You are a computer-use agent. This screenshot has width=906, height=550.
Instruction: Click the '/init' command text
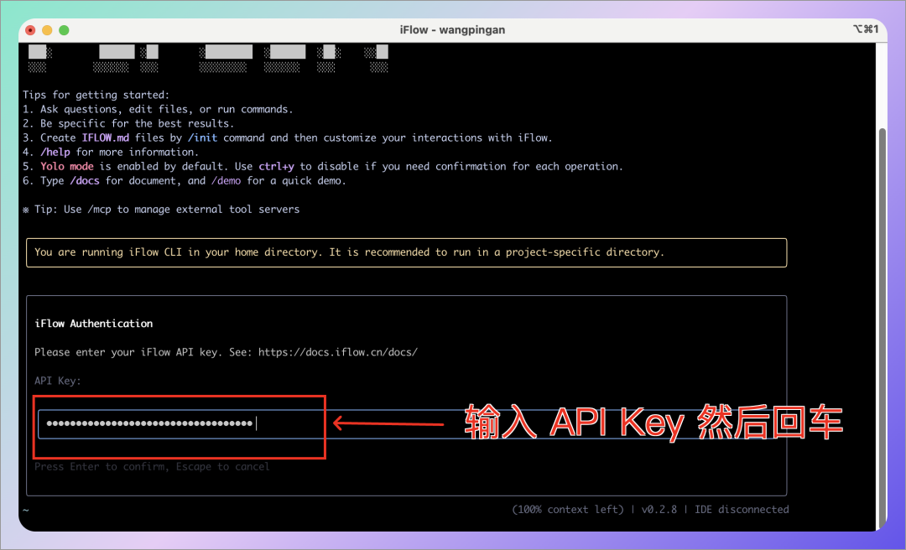tap(203, 137)
